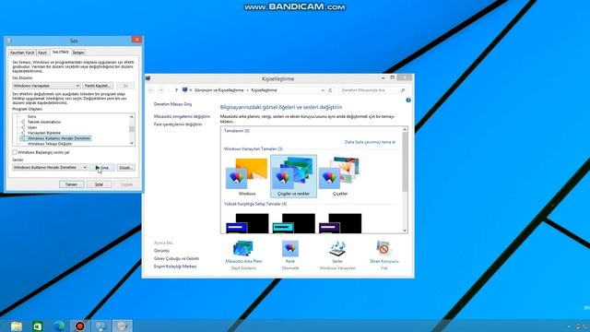Click the Sına test sound button
The height and width of the screenshot is (332, 590).
pos(102,168)
